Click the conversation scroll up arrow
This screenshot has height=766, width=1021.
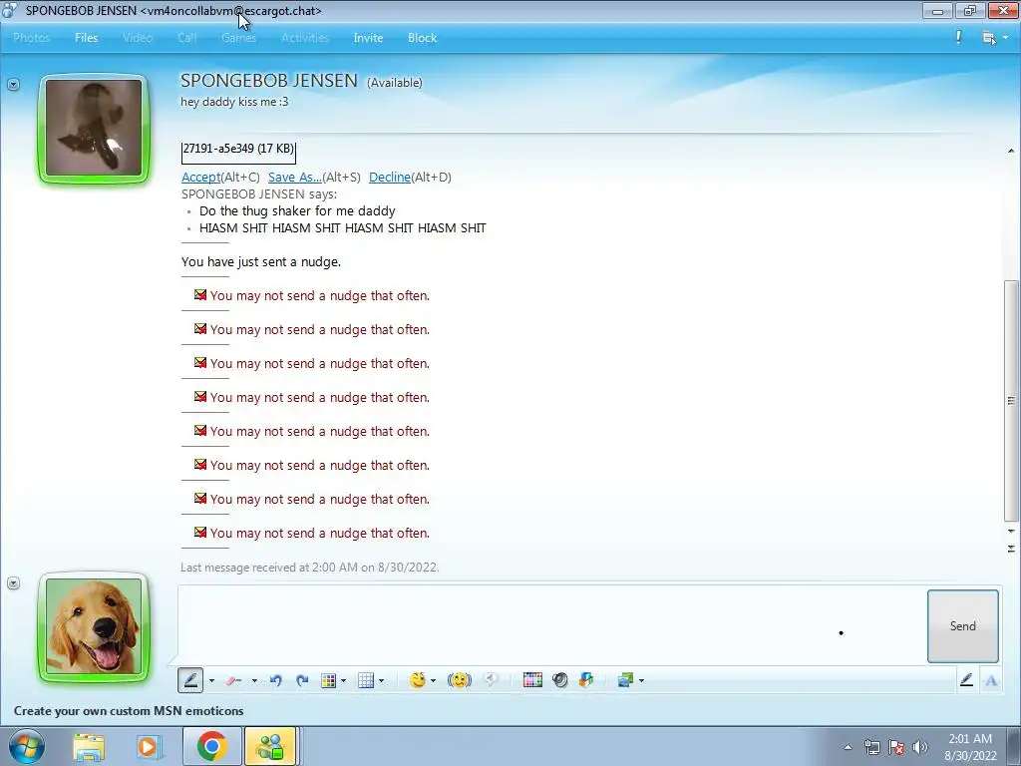click(1011, 151)
